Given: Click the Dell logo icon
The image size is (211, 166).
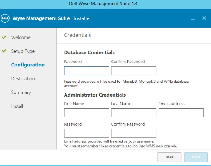Looking at the screenshot, I should click(x=5, y=18).
